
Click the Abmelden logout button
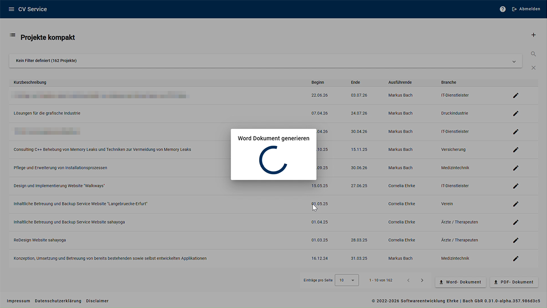[x=526, y=9]
